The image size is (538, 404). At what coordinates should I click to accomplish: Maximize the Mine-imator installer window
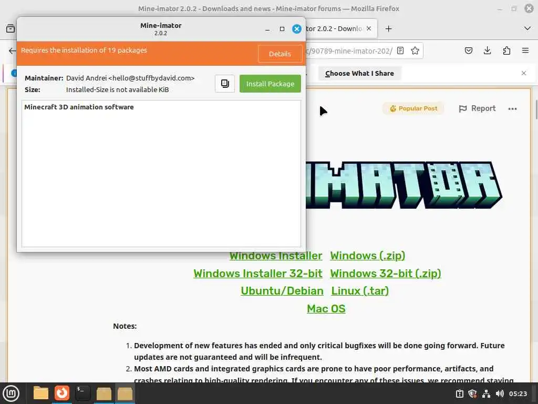click(282, 29)
